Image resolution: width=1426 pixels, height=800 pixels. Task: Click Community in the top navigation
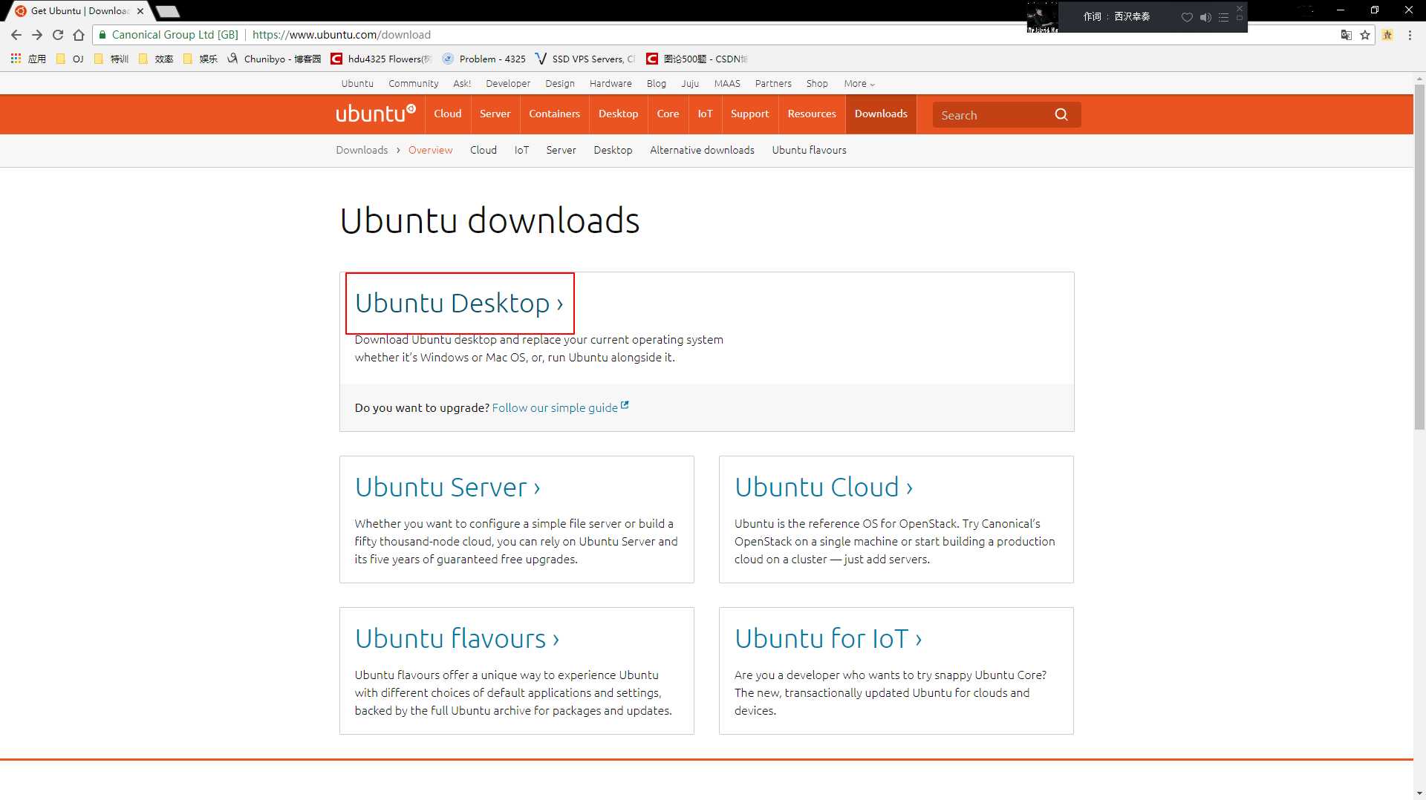413,84
